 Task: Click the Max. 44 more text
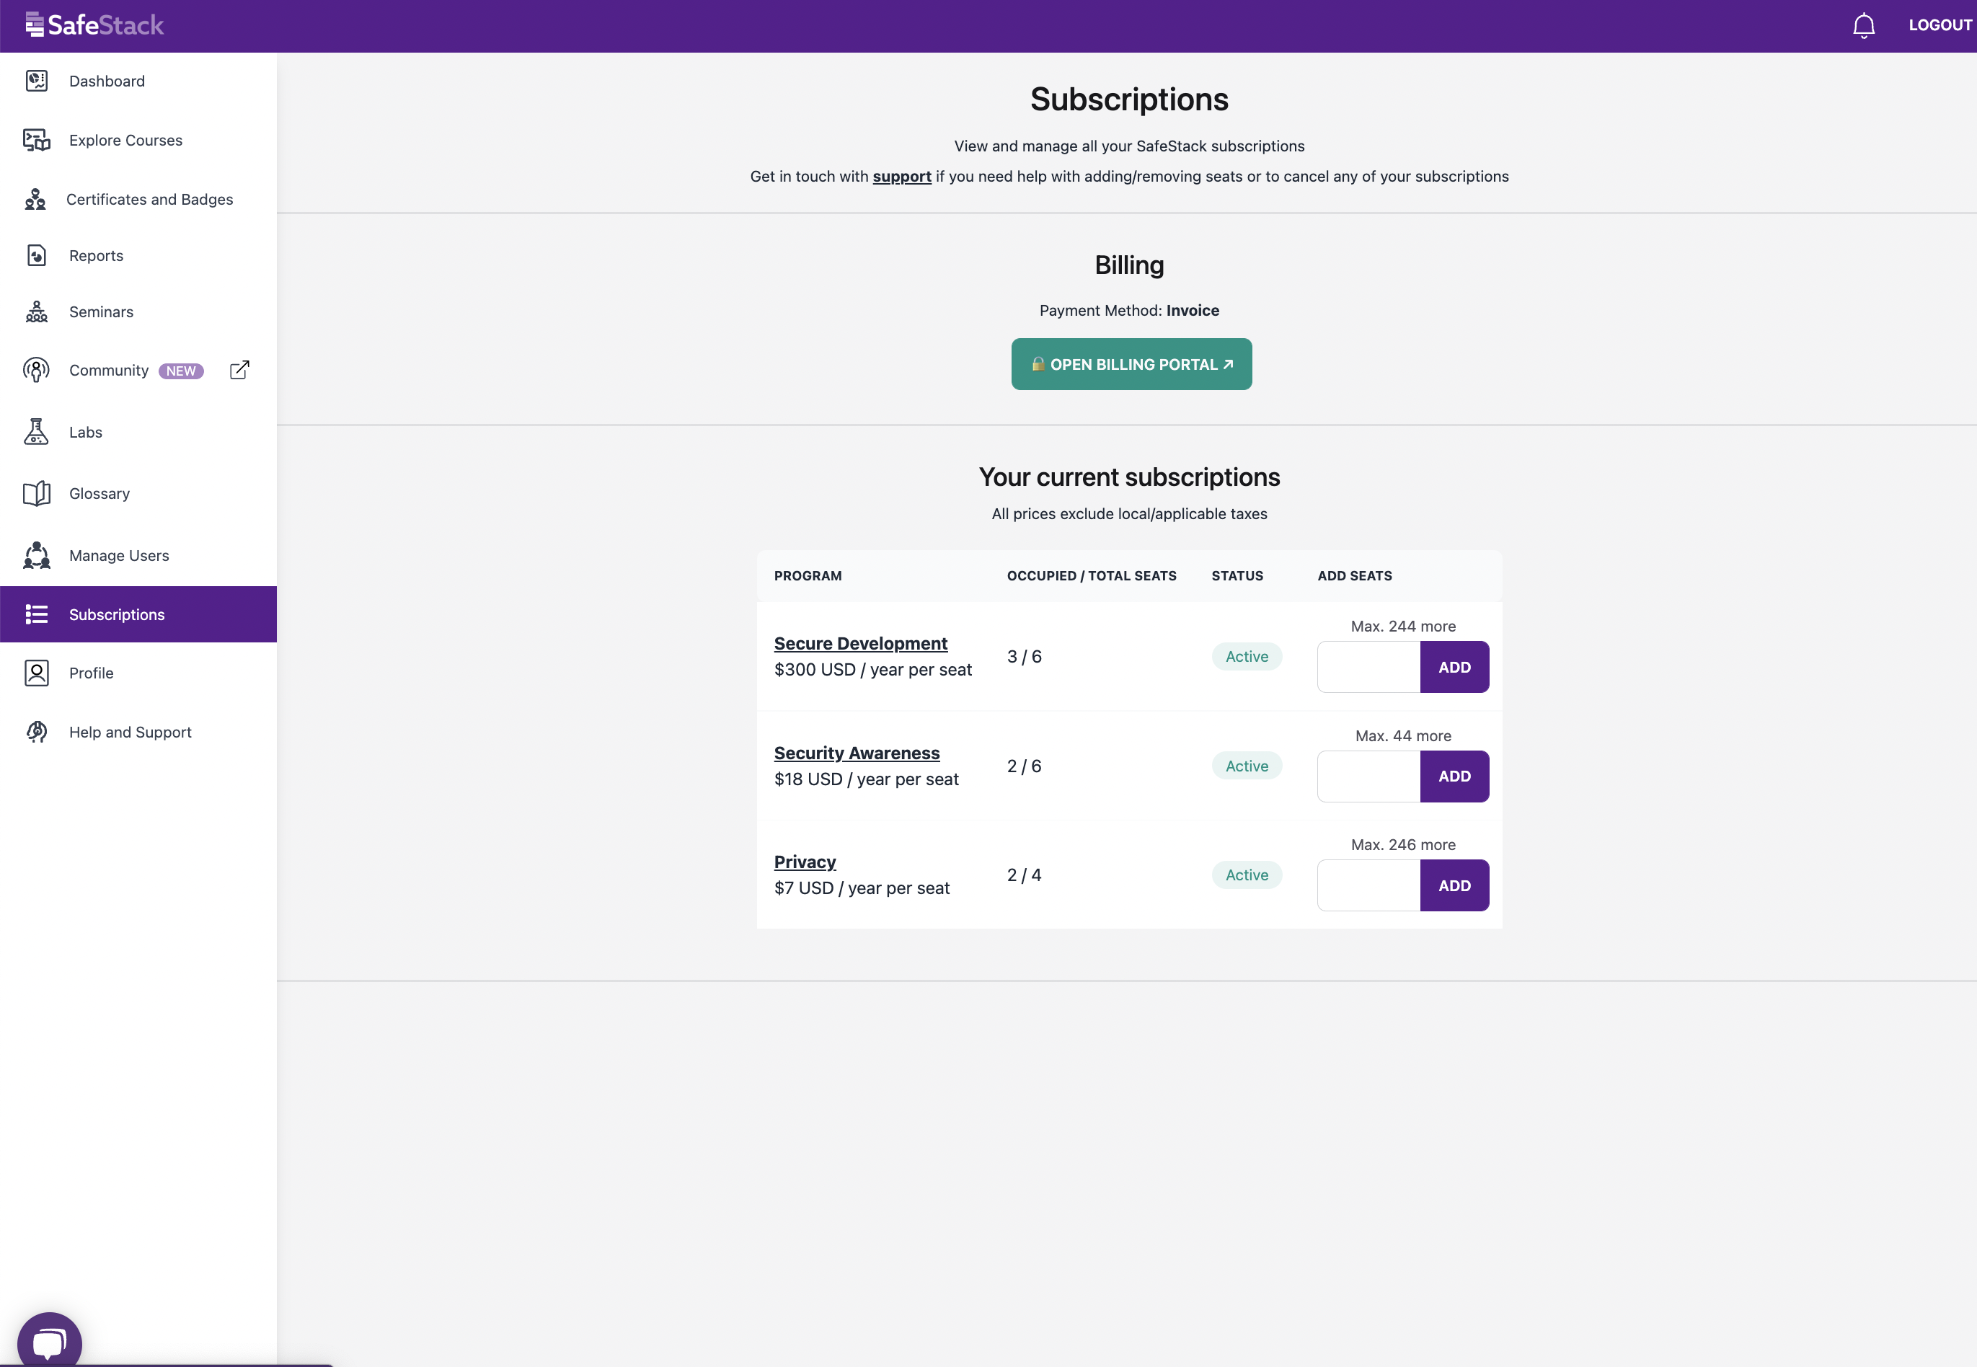(x=1403, y=735)
